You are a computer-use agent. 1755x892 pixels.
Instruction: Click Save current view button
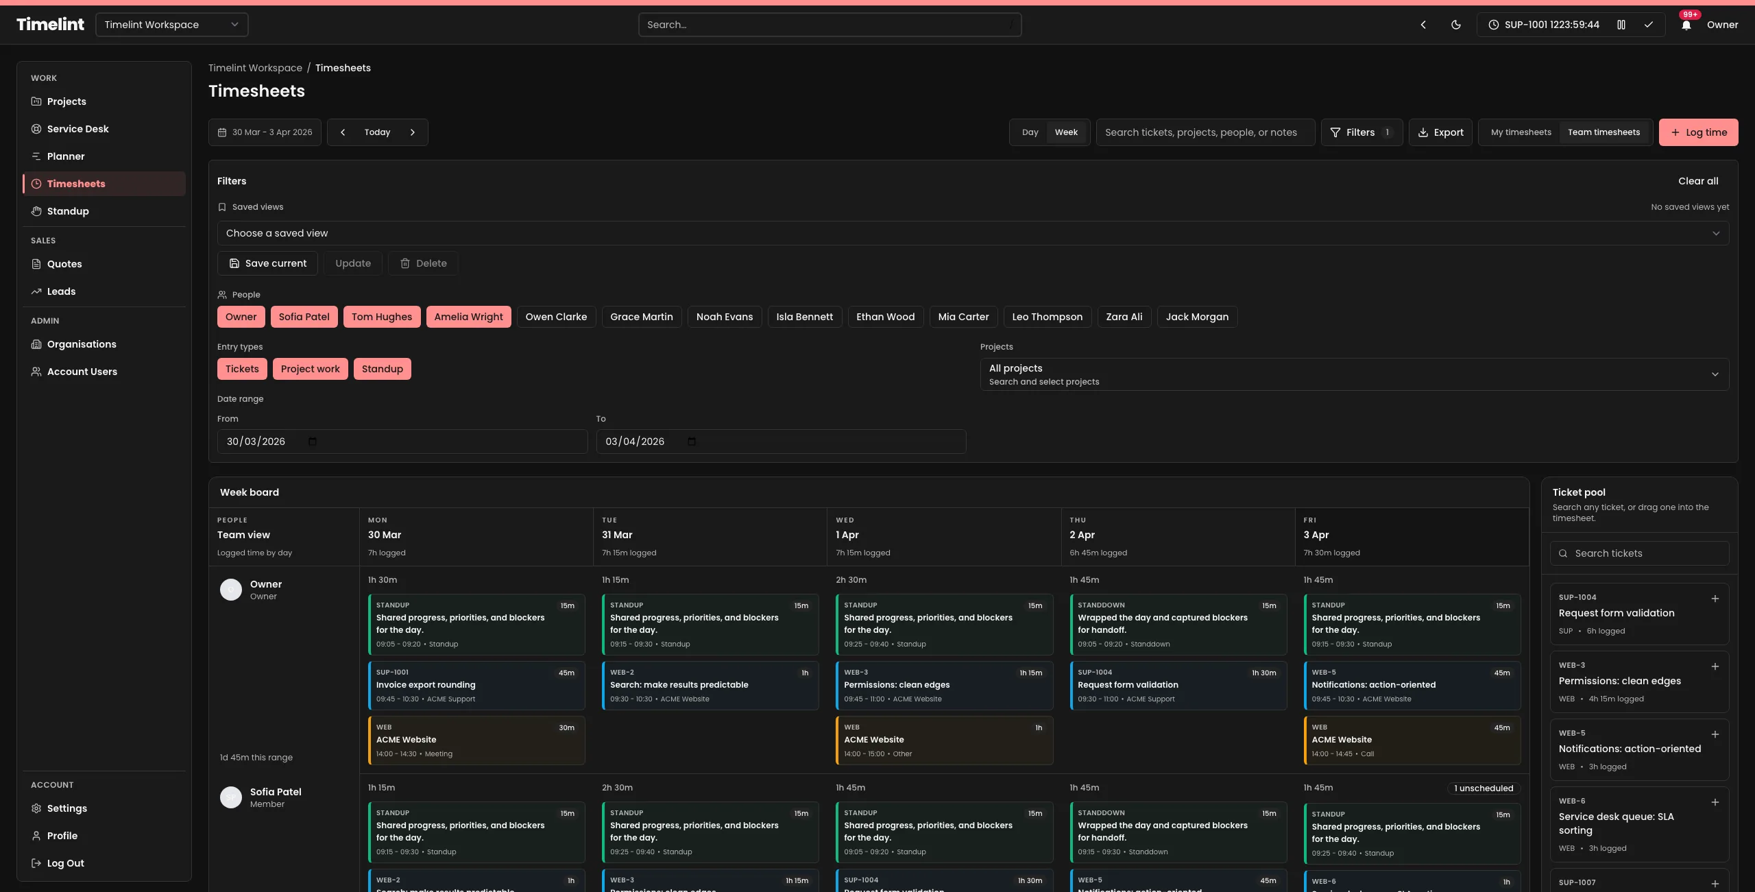(x=267, y=263)
